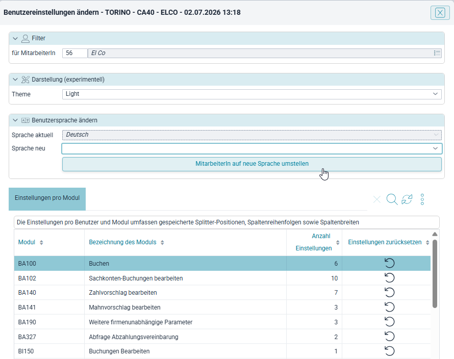Click the Bezeichnung des Moduls header text
This screenshot has height=359, width=454.
coord(122,242)
